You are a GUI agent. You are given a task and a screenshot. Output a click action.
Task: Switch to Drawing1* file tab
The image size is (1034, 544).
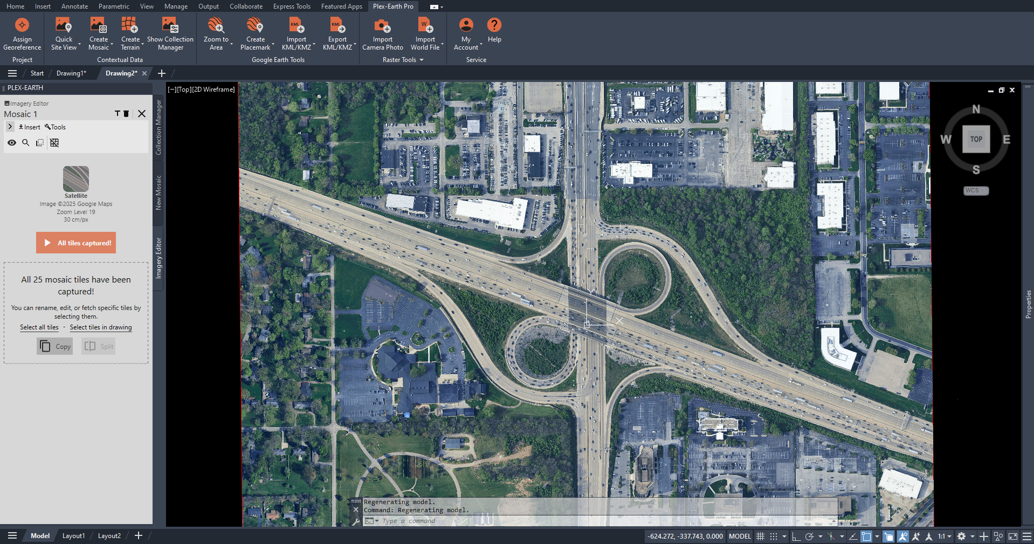pos(71,73)
